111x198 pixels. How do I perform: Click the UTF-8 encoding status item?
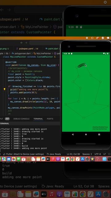pos(97,154)
